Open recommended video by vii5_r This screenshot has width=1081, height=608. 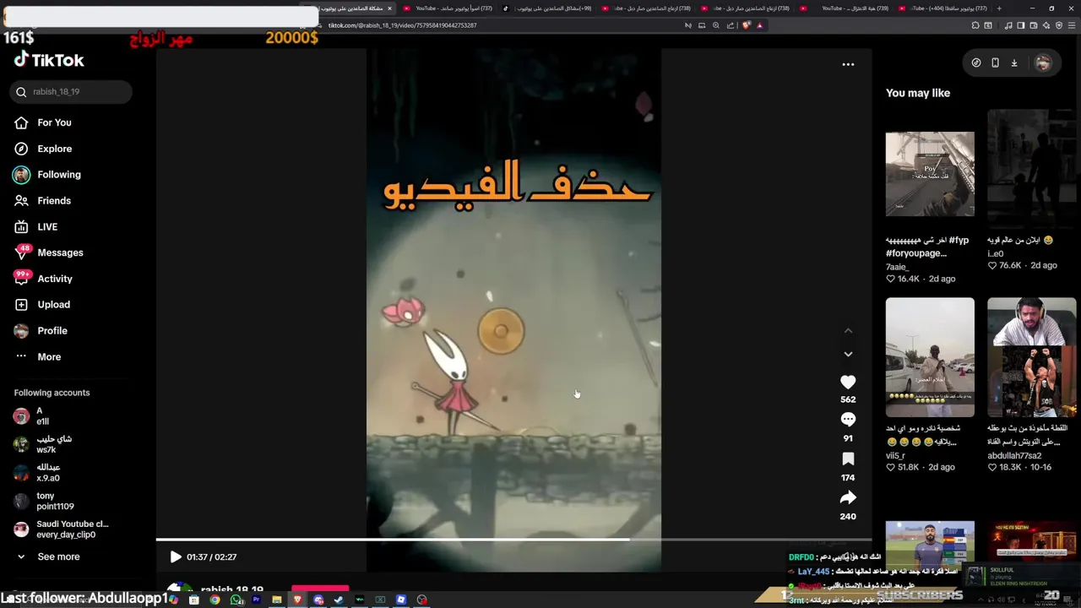(x=930, y=357)
